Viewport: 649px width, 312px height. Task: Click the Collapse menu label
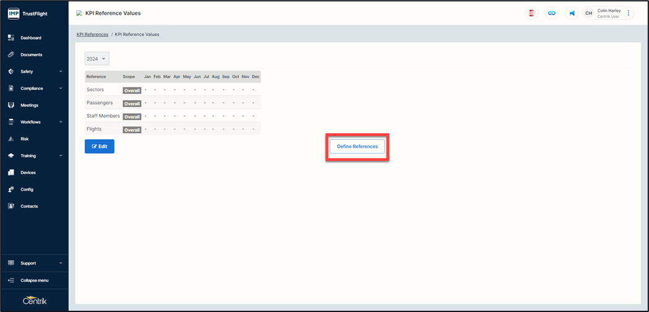[x=35, y=280]
